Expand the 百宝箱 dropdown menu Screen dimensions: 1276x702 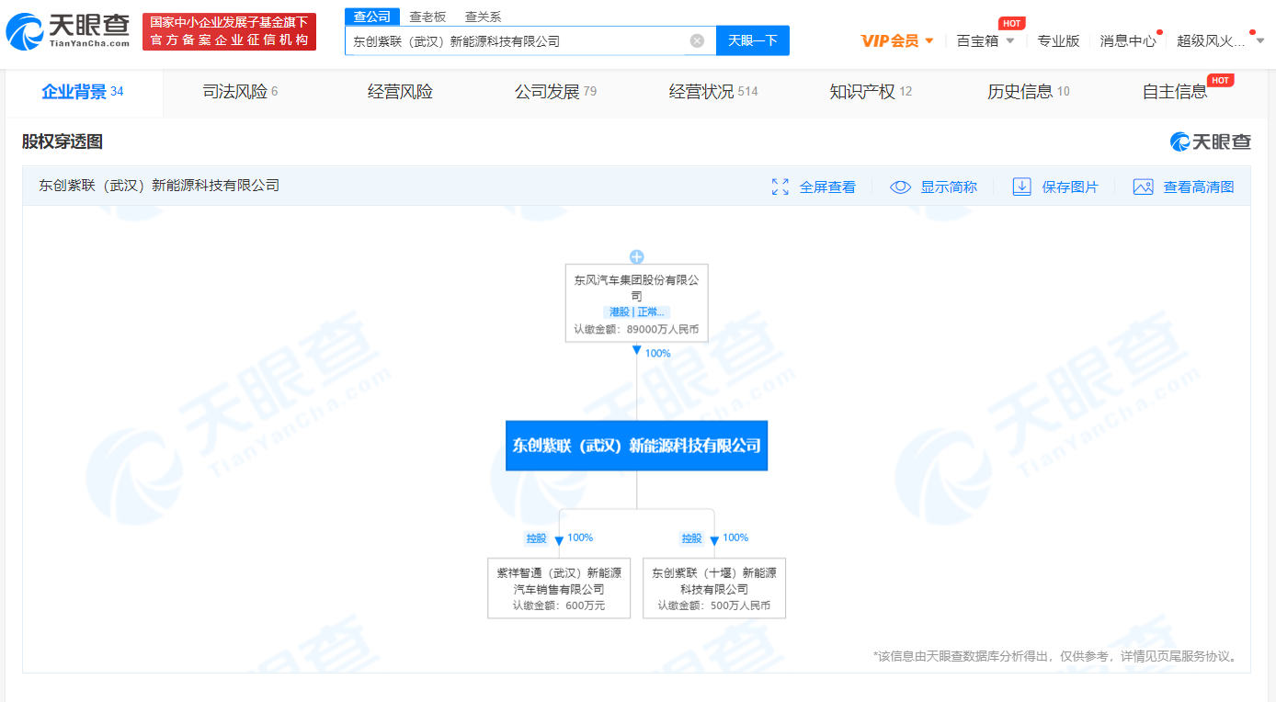pyautogui.click(x=985, y=40)
